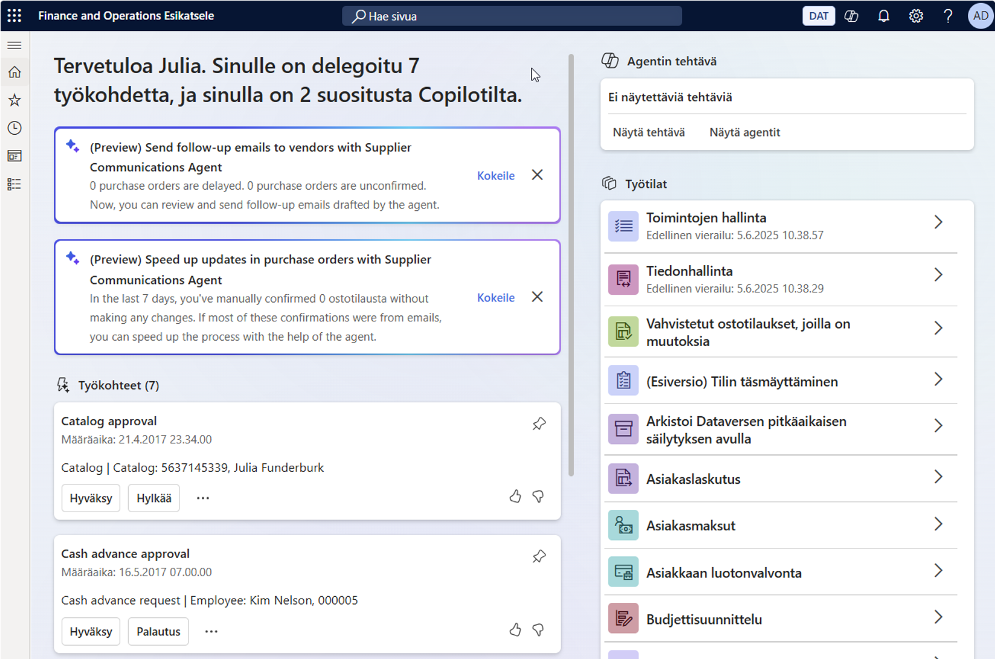Open Arkistoi Dataversen workspace chevron
This screenshot has height=659, width=995.
pyautogui.click(x=938, y=426)
